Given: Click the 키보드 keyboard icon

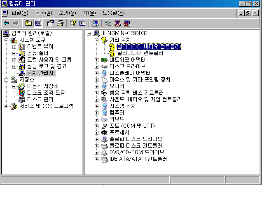Looking at the screenshot, I should (x=104, y=119).
